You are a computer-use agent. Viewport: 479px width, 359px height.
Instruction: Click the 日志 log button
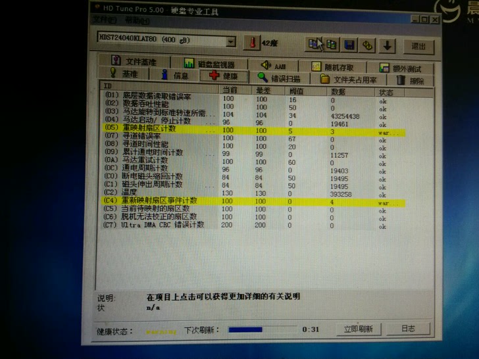(408, 329)
